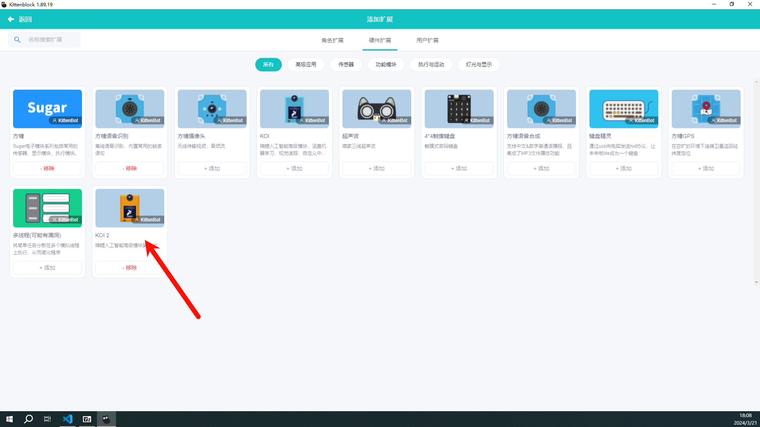Open Visual Studio Code from taskbar
Image resolution: width=760 pixels, height=427 pixels.
68,419
